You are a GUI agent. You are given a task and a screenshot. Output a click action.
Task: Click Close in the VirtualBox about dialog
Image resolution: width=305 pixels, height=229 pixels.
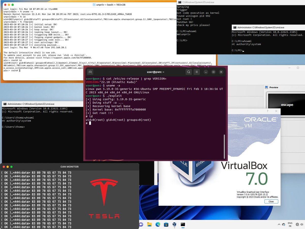pyautogui.click(x=271, y=201)
